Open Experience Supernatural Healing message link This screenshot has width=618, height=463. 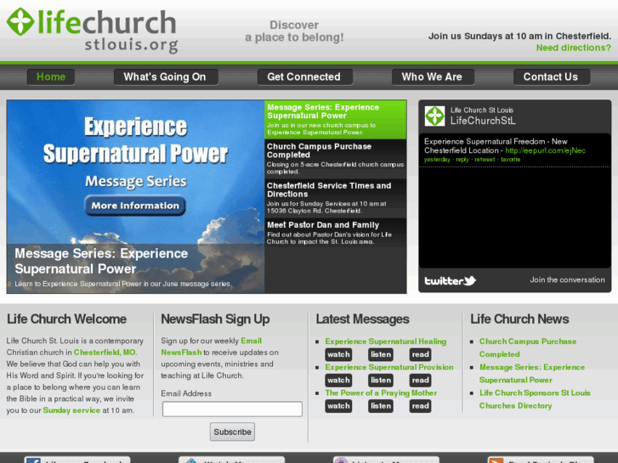(x=385, y=342)
